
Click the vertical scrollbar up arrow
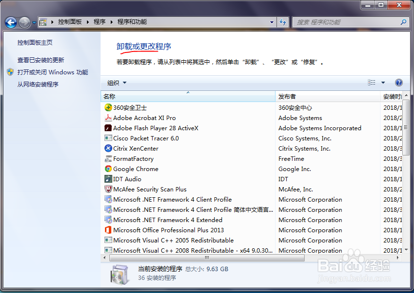pyautogui.click(x=406, y=95)
